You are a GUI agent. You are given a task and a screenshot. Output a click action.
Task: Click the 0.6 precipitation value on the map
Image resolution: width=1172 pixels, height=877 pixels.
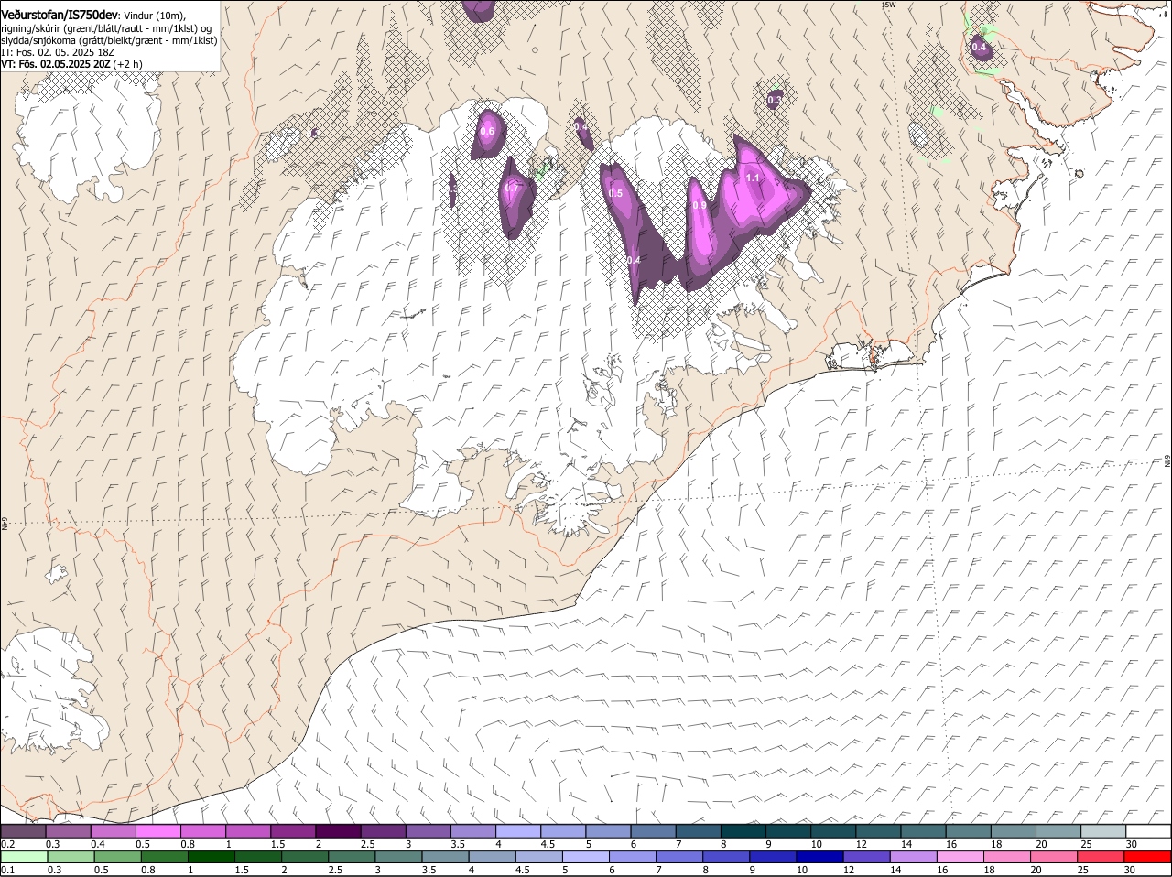click(x=487, y=132)
